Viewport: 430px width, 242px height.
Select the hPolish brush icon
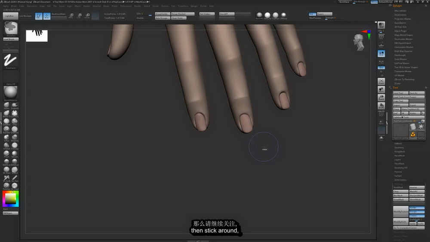coord(6,146)
